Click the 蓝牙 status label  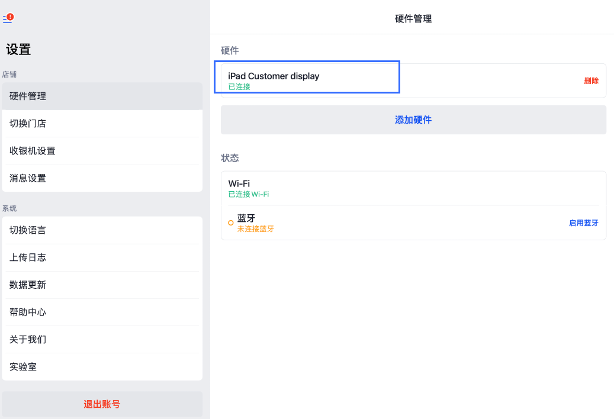click(x=246, y=218)
